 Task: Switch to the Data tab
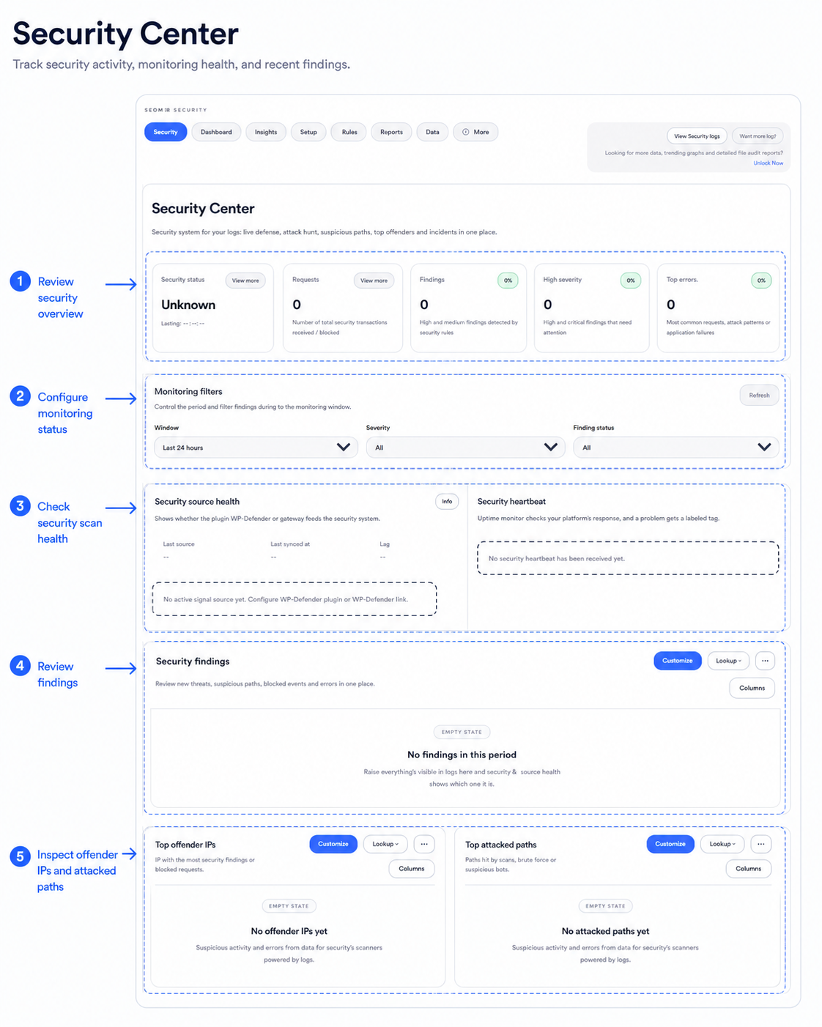(x=433, y=132)
